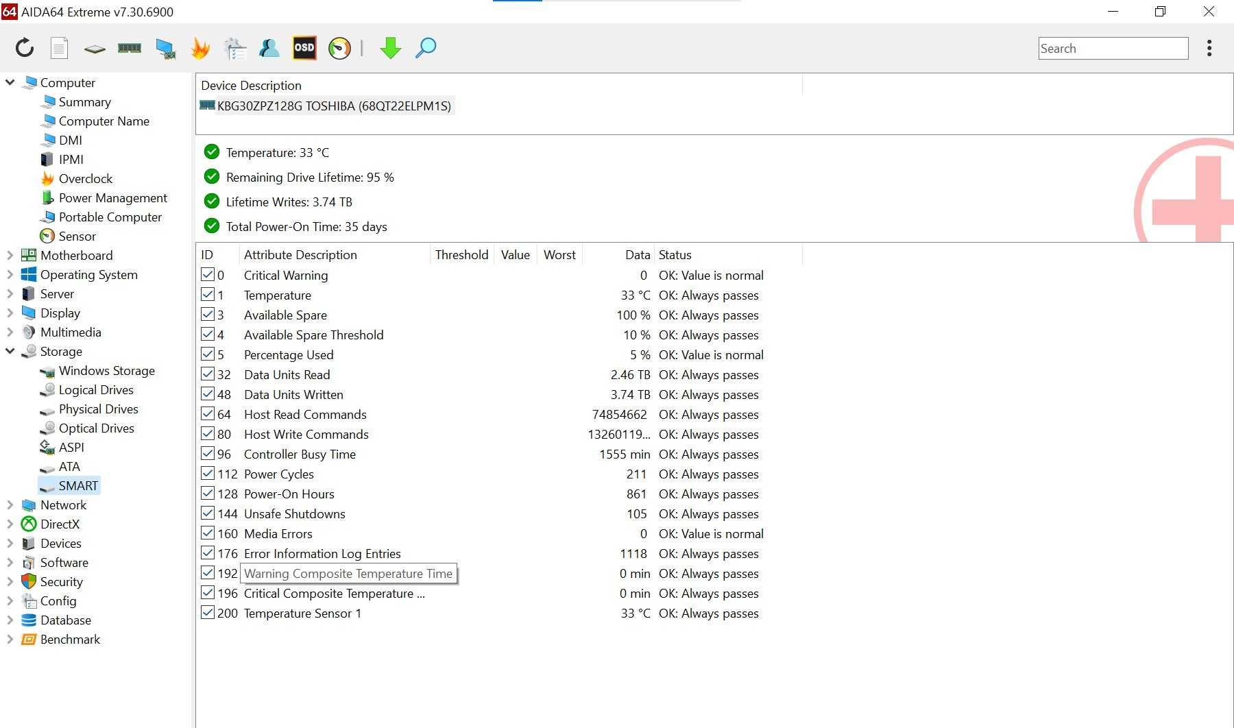1234x728 pixels.
Task: Open the memory benchmark RAM icon
Action: pos(130,48)
